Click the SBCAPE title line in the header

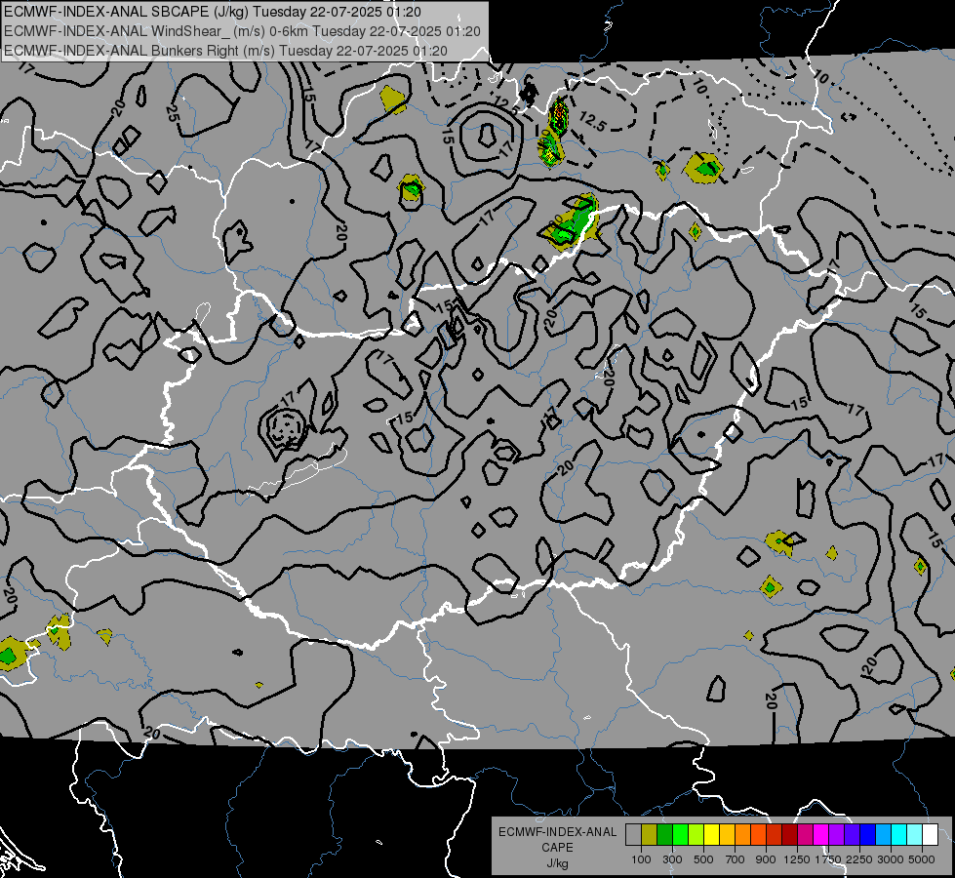click(x=213, y=12)
